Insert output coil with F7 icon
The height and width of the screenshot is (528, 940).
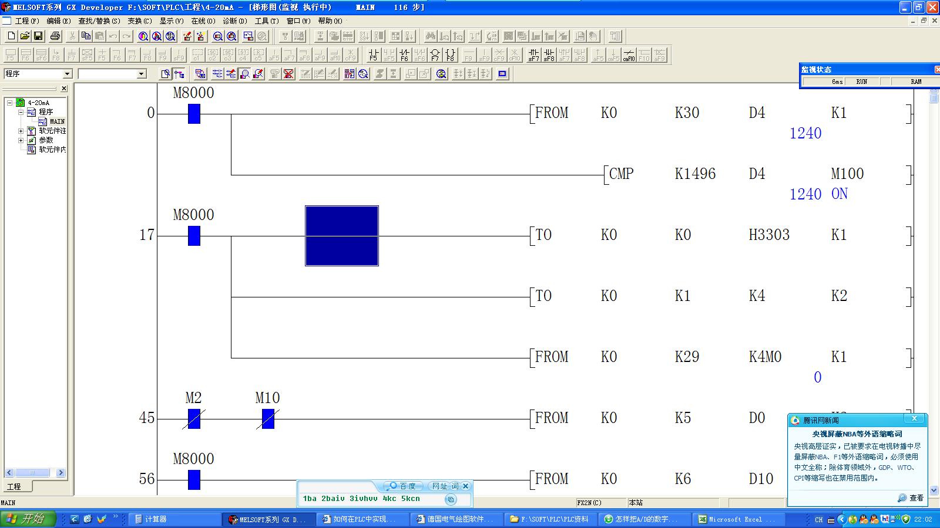point(435,55)
